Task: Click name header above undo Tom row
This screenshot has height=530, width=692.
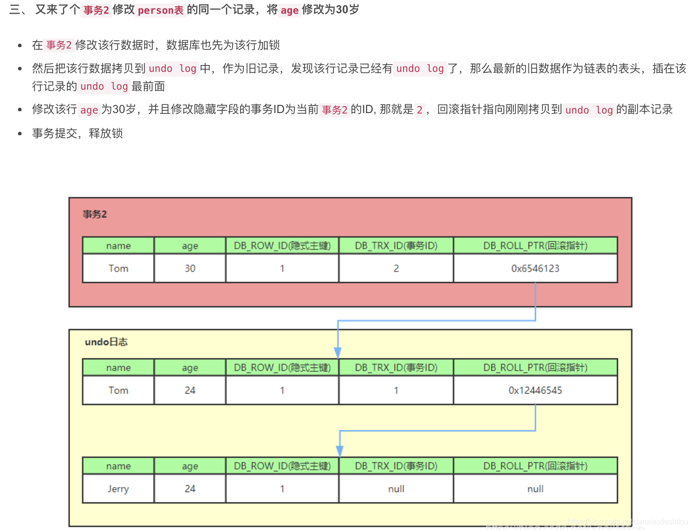Action: pyautogui.click(x=118, y=368)
